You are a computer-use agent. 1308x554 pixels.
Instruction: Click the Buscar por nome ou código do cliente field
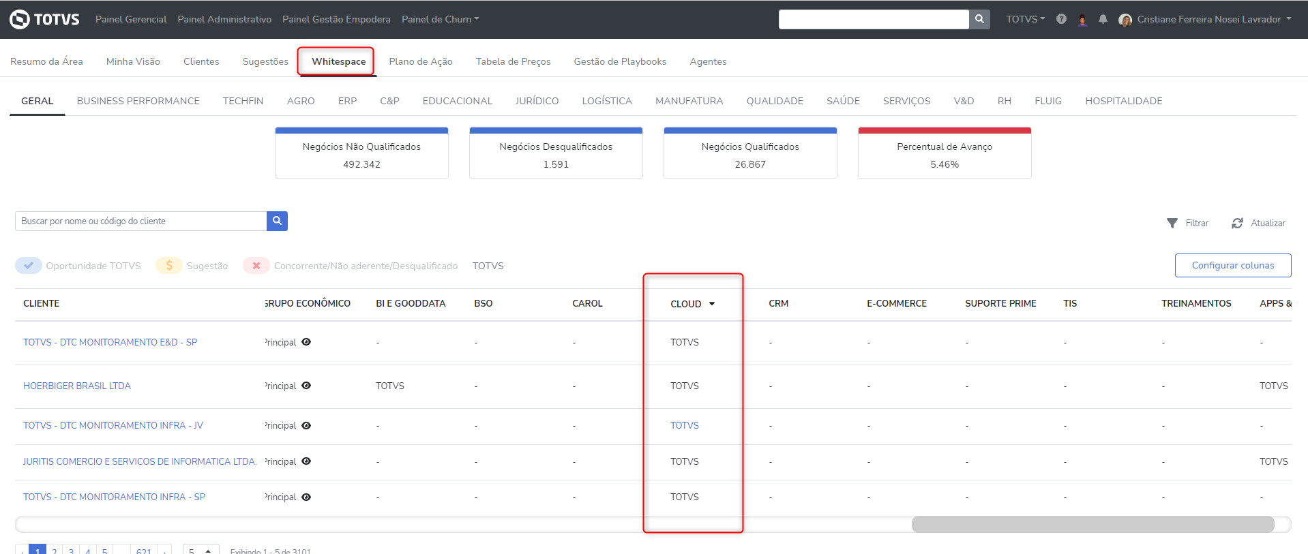point(141,221)
